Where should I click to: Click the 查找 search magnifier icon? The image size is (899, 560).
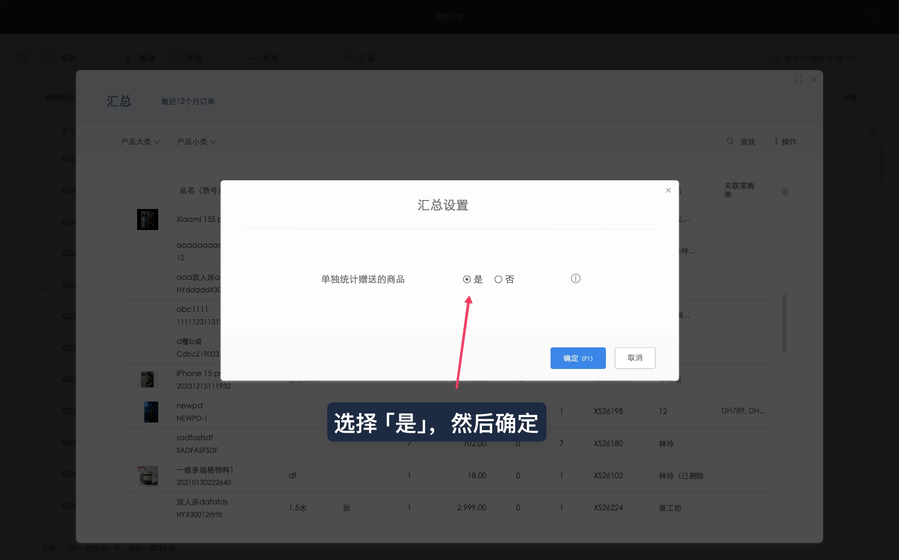pyautogui.click(x=730, y=142)
